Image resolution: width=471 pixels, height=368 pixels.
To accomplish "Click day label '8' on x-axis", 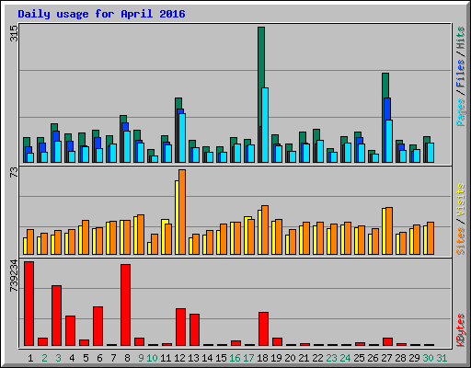I will 127,358.
